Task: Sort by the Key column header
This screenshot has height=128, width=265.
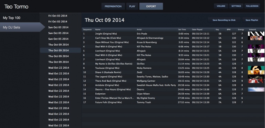Action: (220, 30)
